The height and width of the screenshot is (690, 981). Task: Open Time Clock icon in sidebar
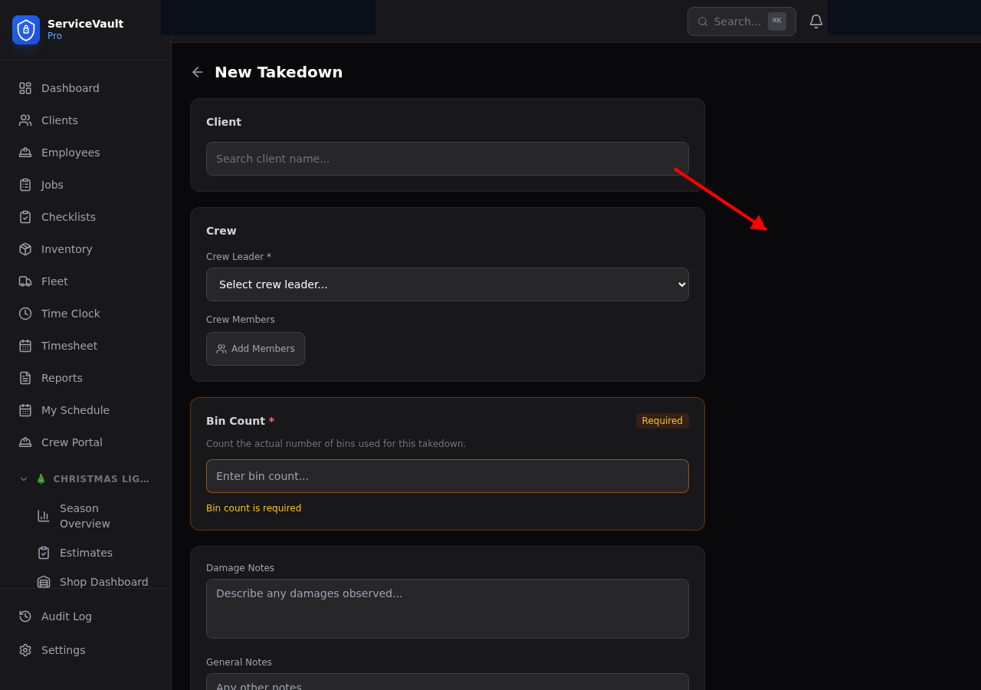point(25,314)
